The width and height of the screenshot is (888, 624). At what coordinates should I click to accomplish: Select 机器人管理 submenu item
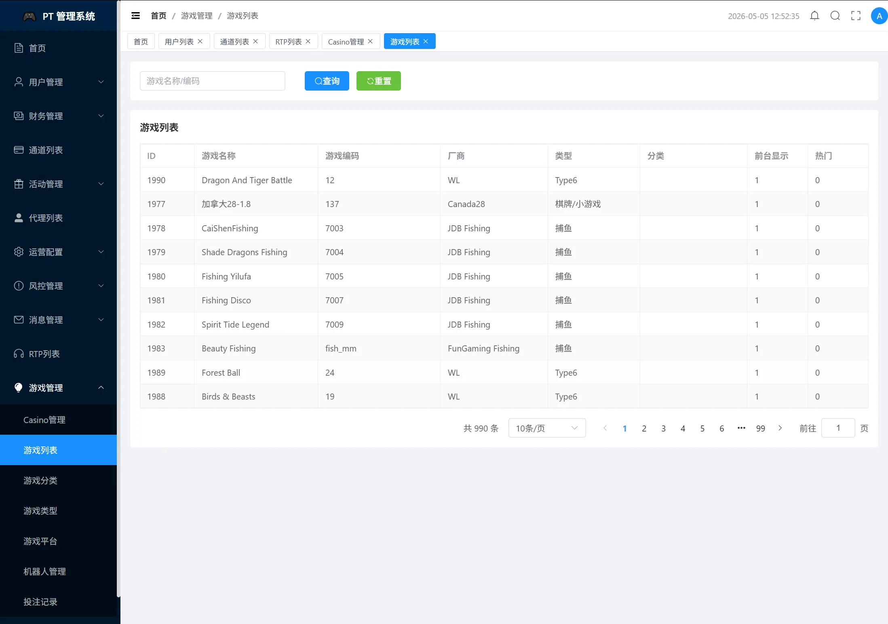click(58, 571)
